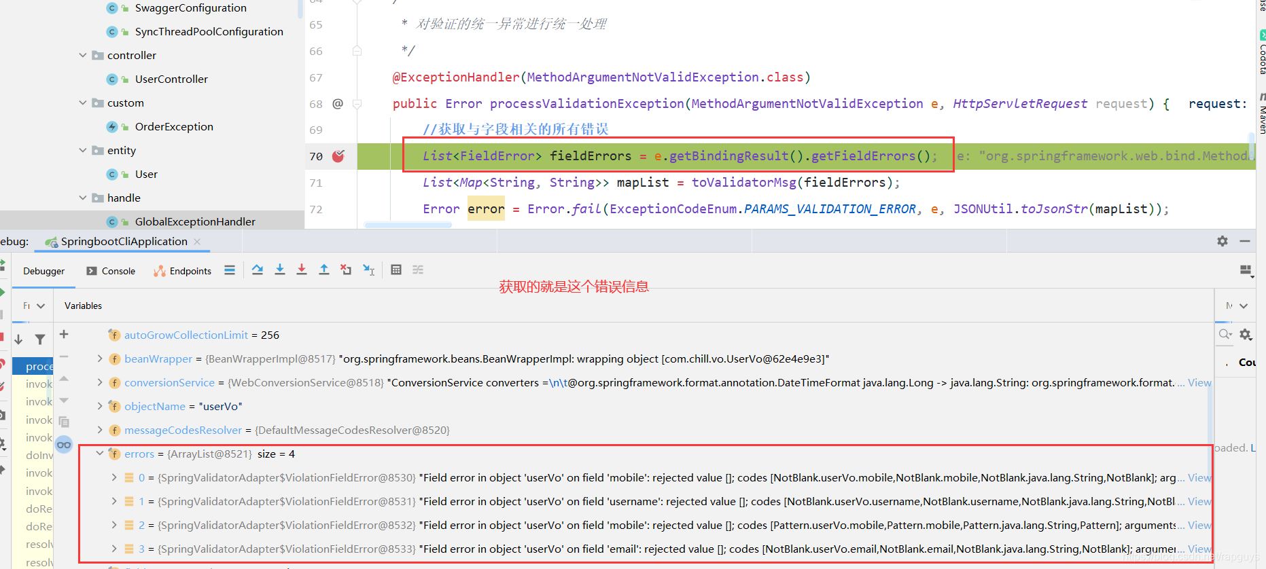Viewport: 1266px width, 569px height.
Task: Open the Frames dropdown chevron
Action: pyautogui.click(x=41, y=306)
